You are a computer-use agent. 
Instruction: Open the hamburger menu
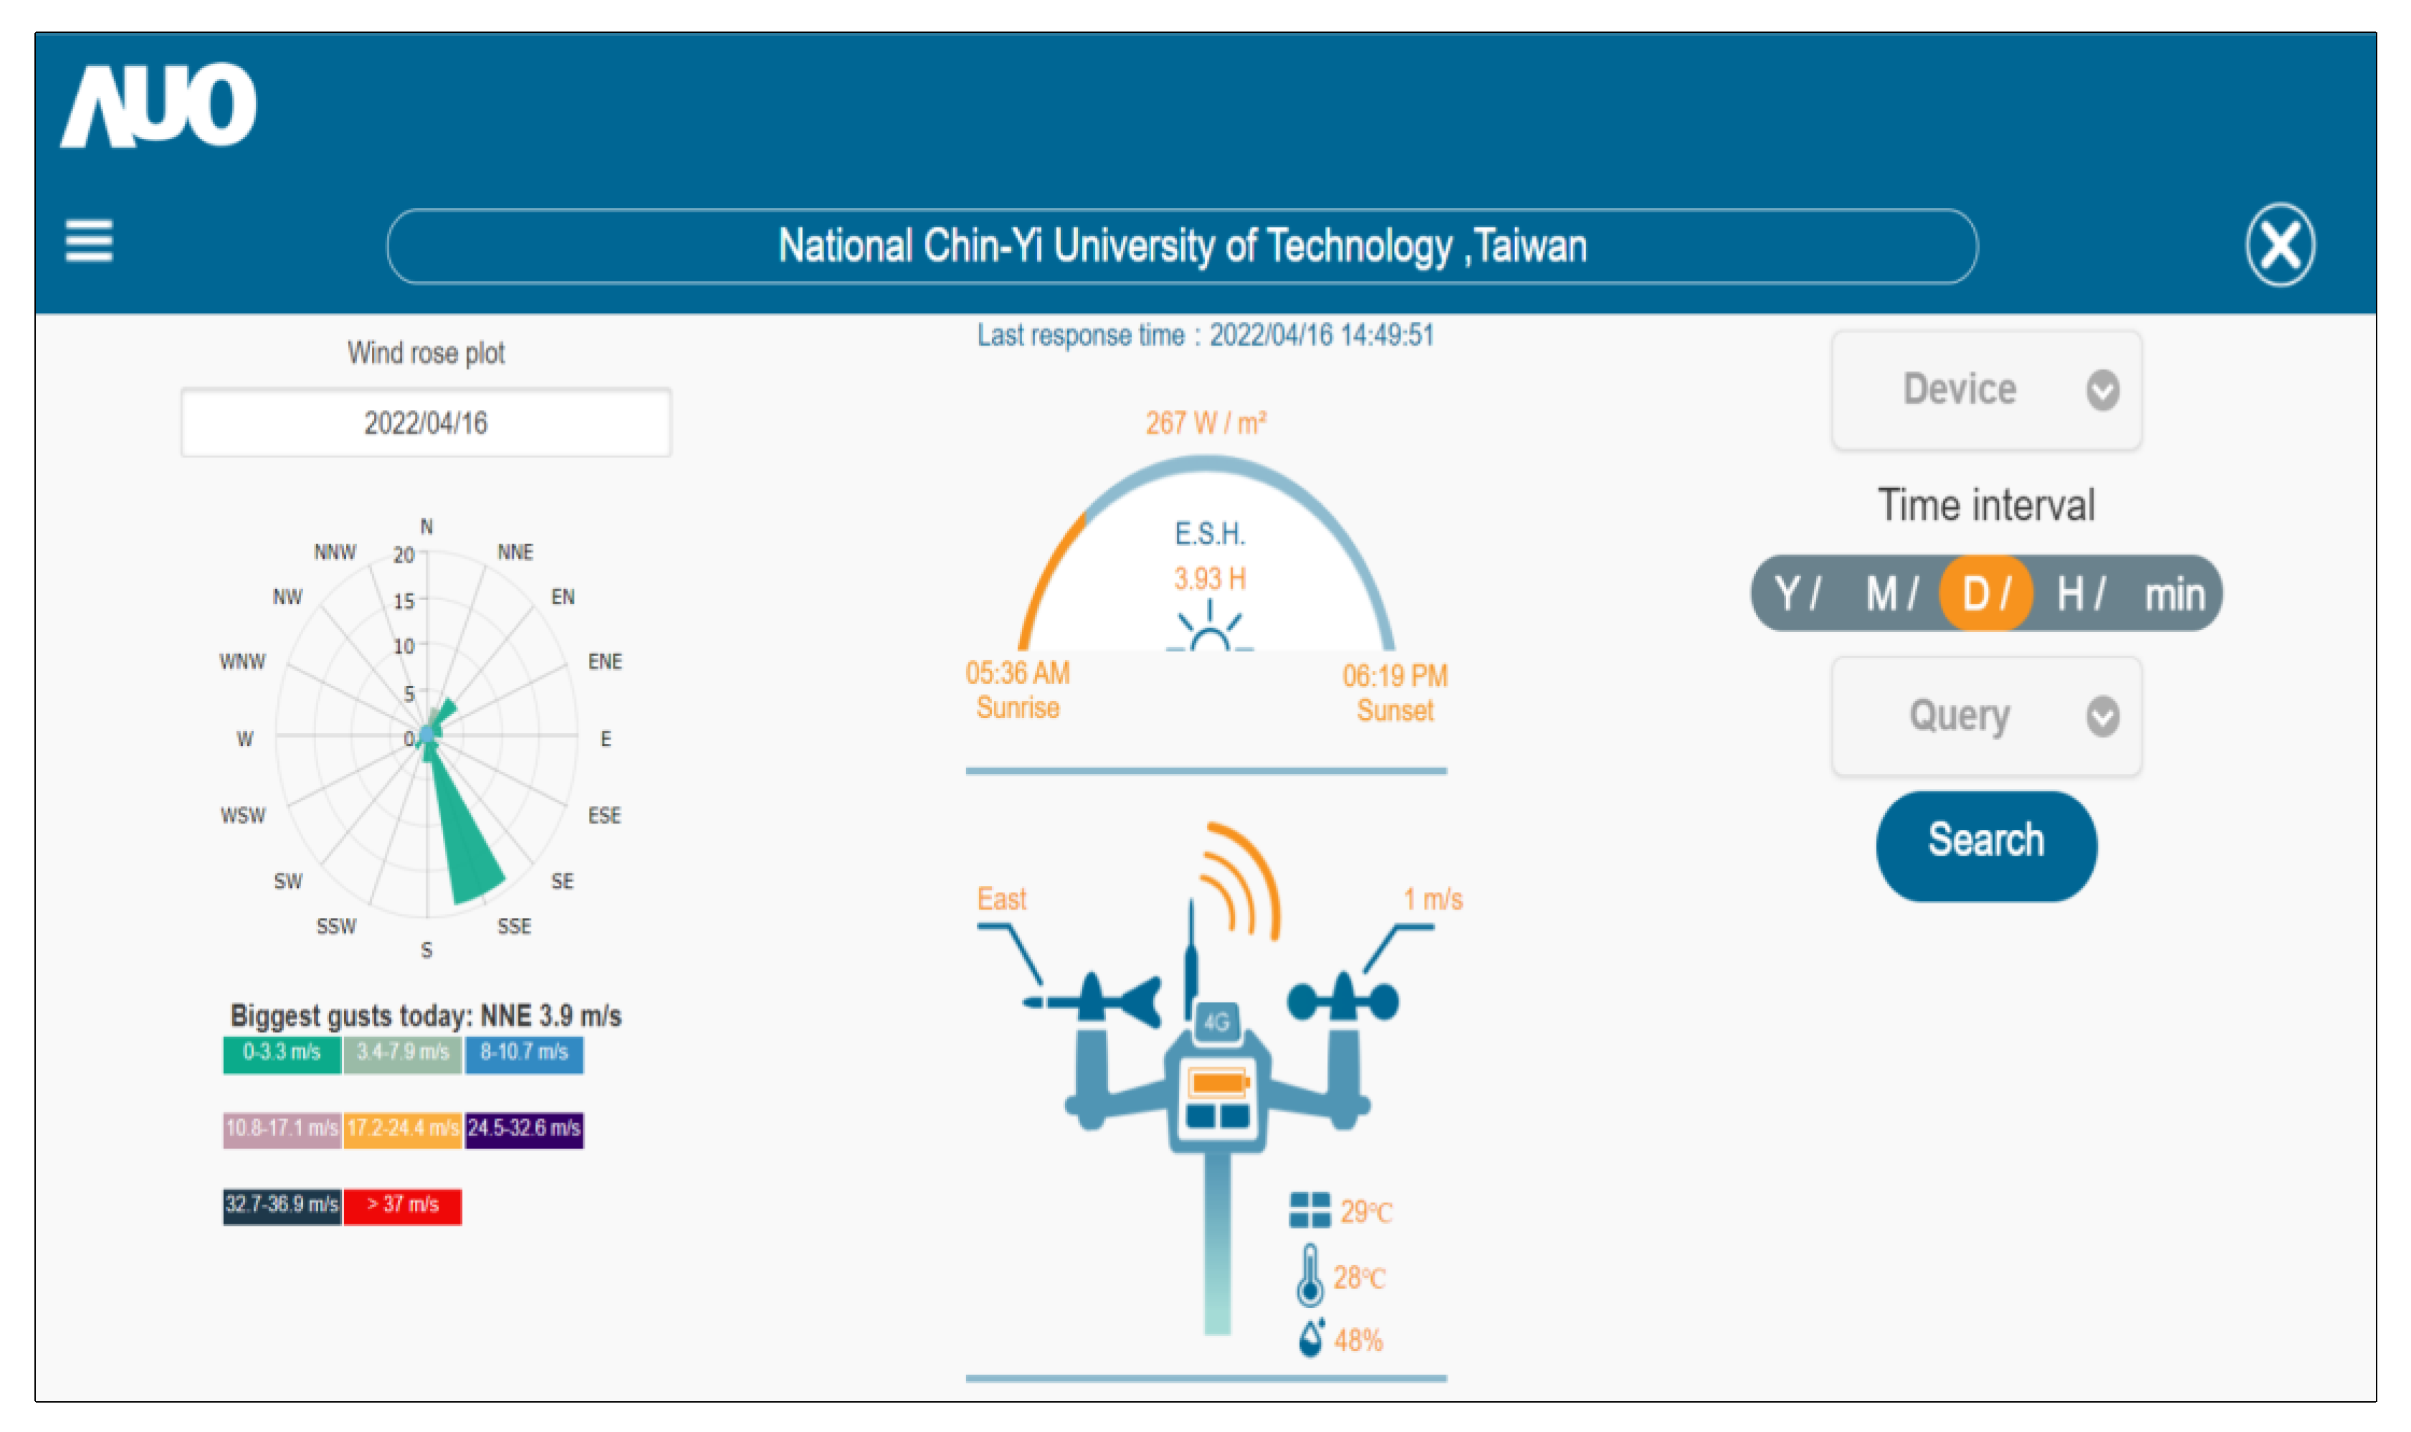point(89,240)
